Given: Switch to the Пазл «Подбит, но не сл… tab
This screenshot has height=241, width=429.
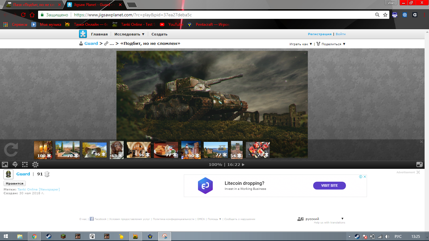Looking at the screenshot, I should 33,5.
